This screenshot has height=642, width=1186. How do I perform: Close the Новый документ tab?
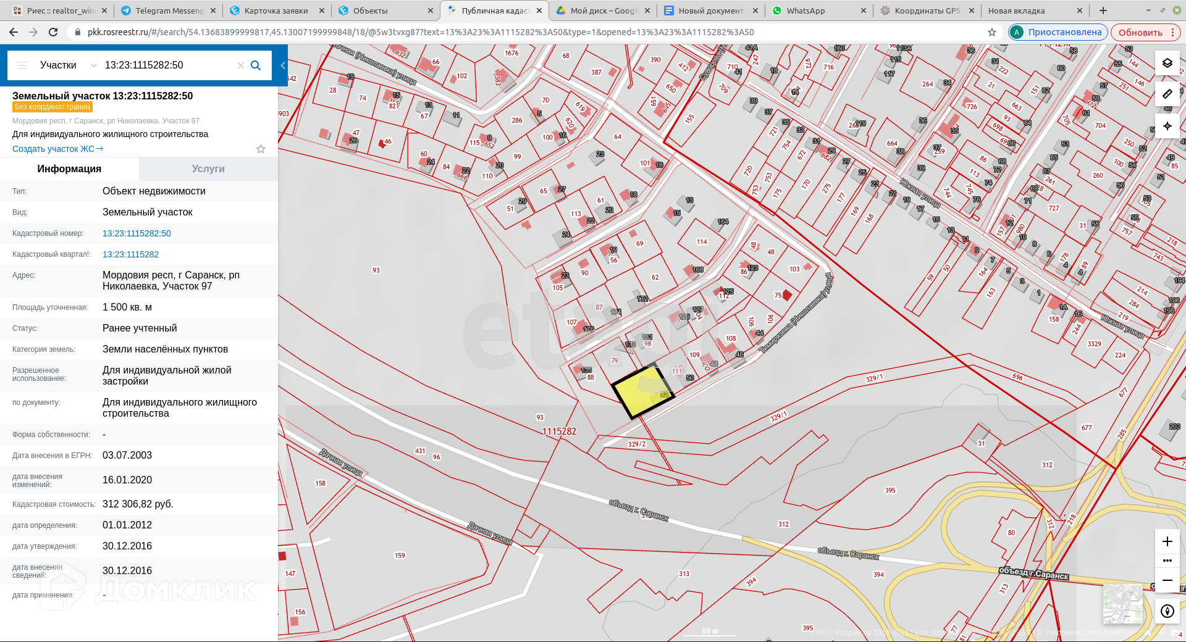pos(756,10)
